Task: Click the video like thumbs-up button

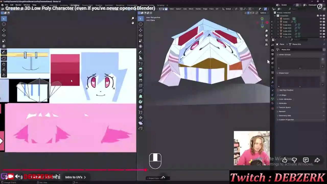Action: click(x=284, y=160)
